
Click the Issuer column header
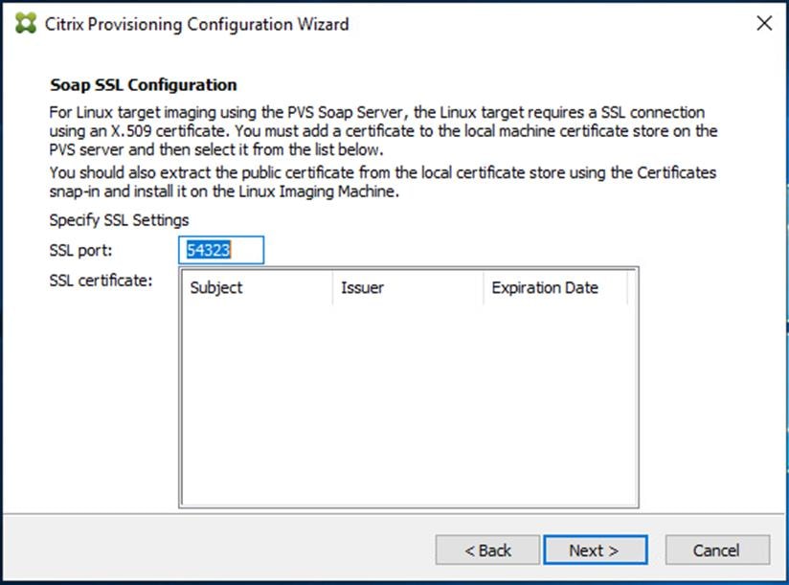[362, 287]
